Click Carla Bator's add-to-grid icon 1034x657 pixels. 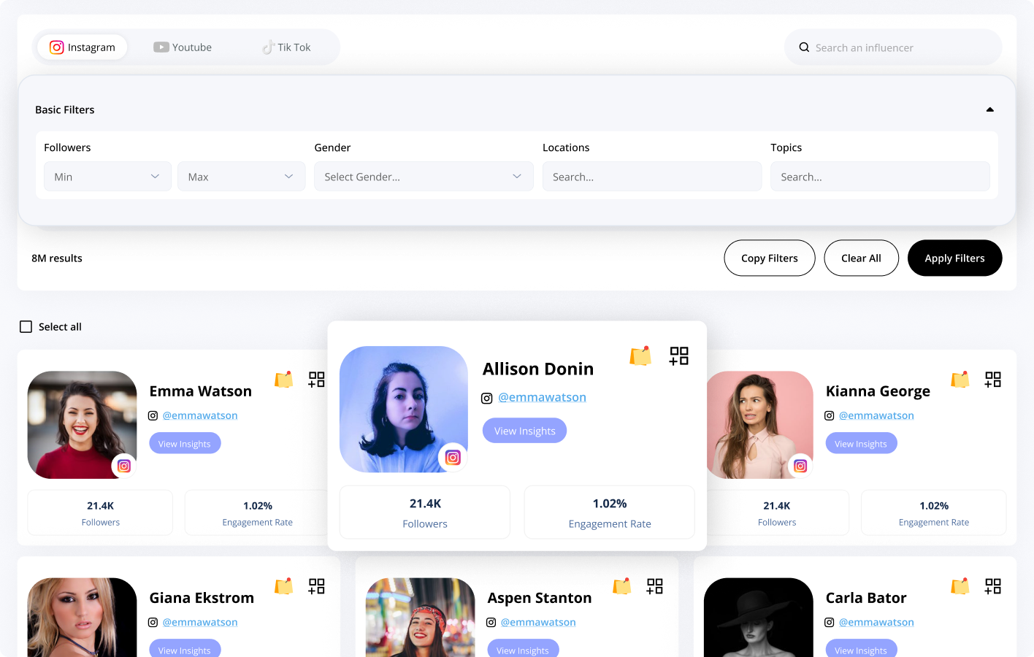click(x=993, y=586)
